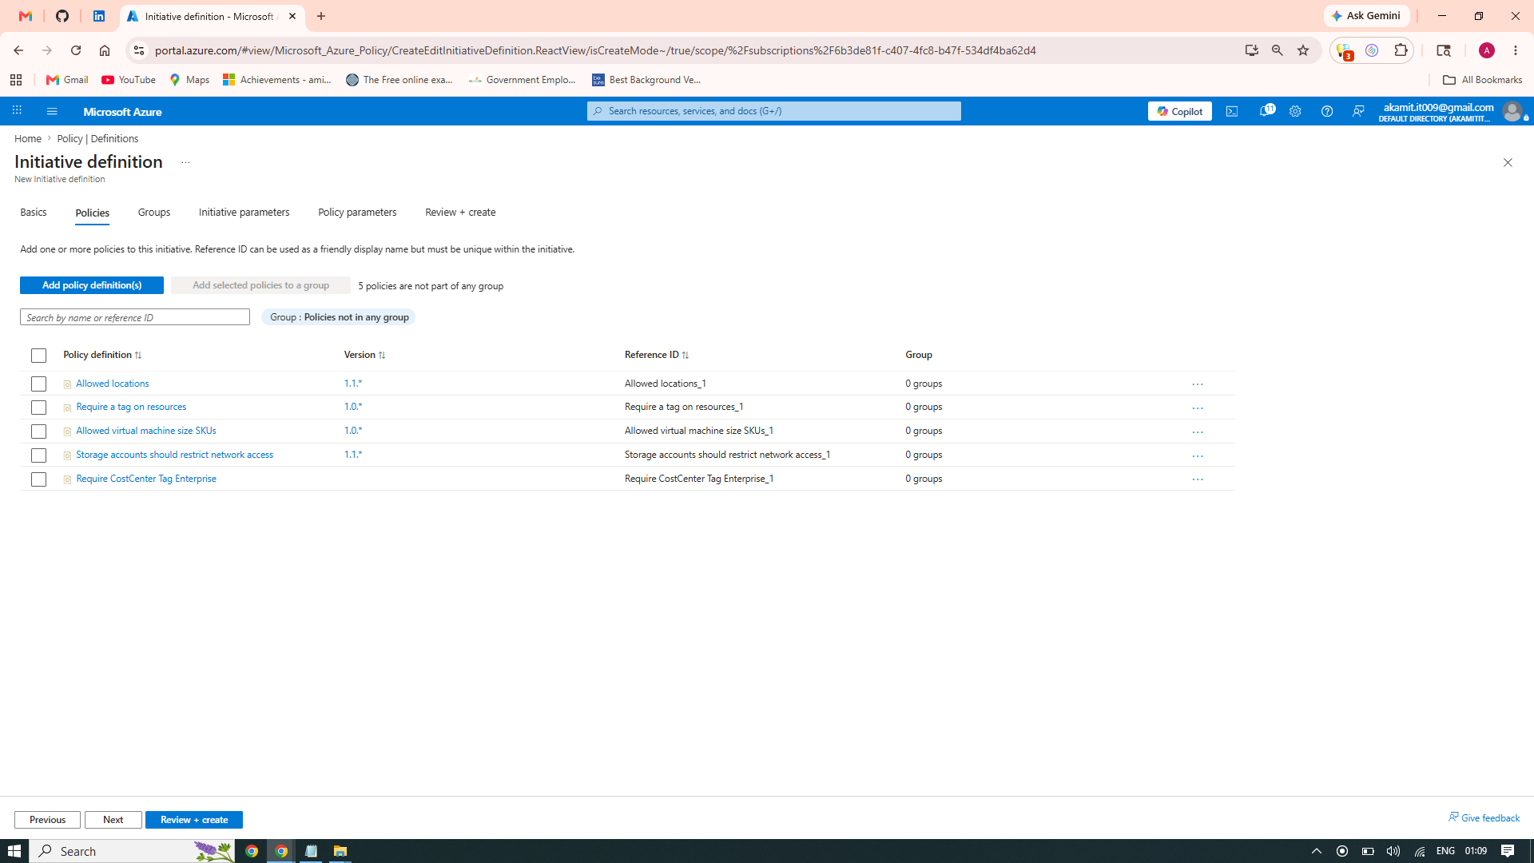Show hidden system tray icons
Screen dimensions: 1534x863
(x=1317, y=851)
